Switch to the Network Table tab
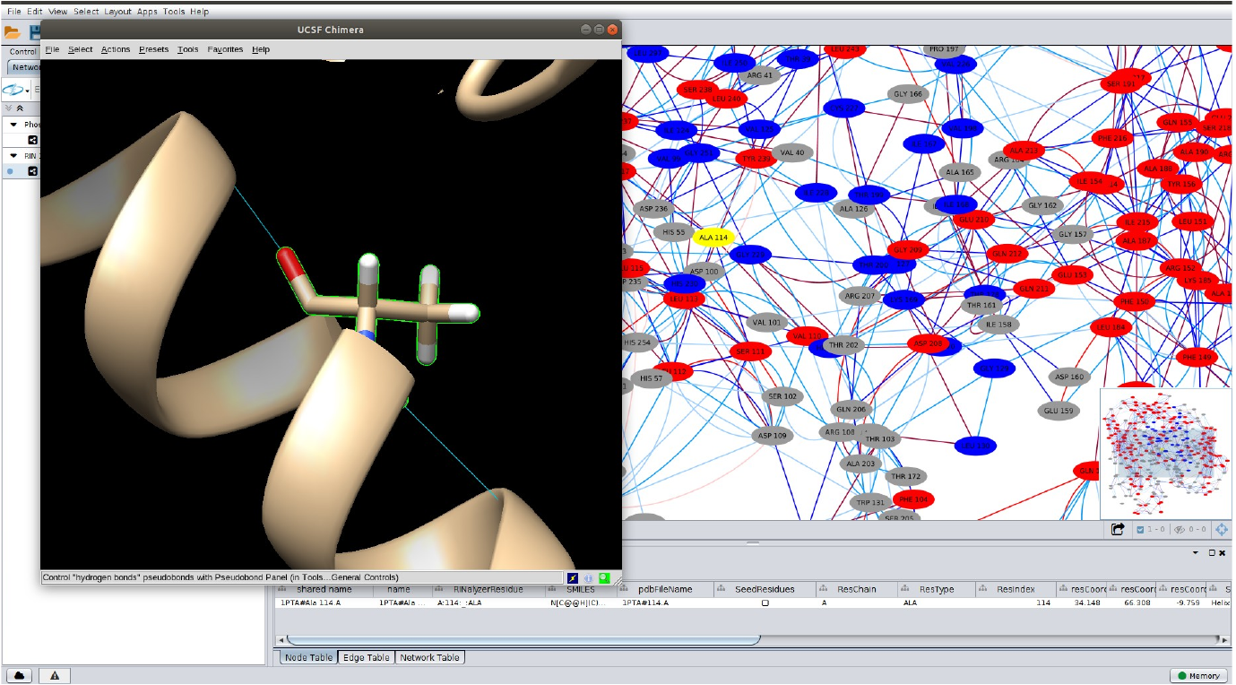 pyautogui.click(x=429, y=657)
